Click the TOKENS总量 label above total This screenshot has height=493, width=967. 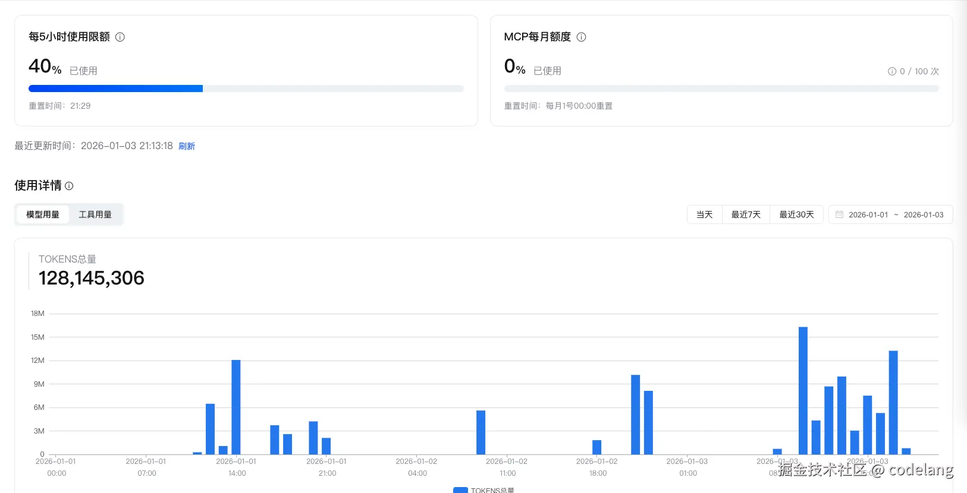point(67,259)
